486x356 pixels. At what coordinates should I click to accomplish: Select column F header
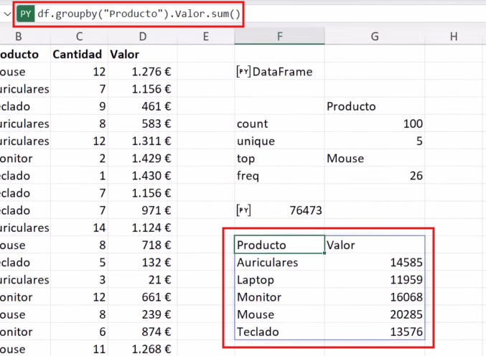279,37
